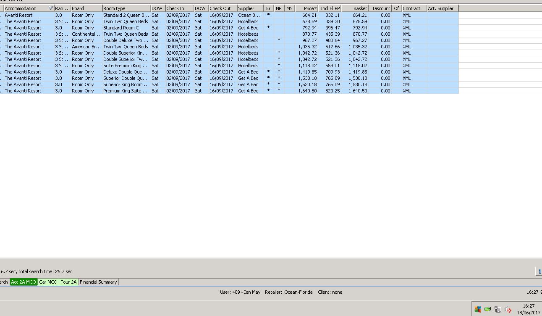The height and width of the screenshot is (316, 542).
Task: Select the 709.93 per-person price cell
Action: (330, 72)
